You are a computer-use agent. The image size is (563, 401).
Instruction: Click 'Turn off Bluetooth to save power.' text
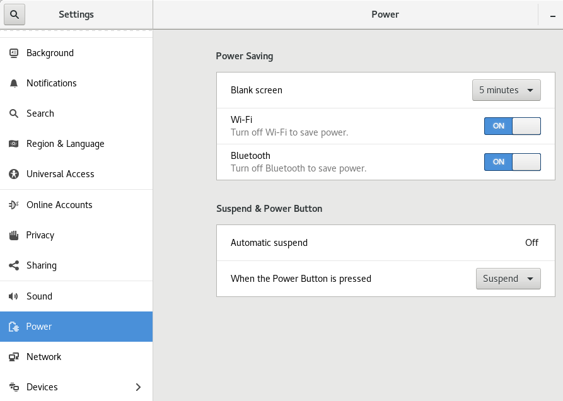(298, 168)
